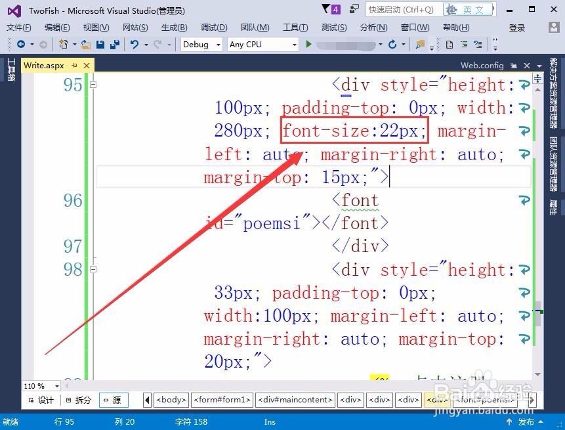
Task: Close the Write.aspx tab
Action: click(87, 65)
